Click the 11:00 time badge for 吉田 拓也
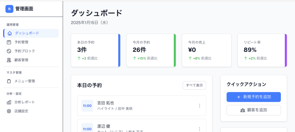 click(x=87, y=106)
